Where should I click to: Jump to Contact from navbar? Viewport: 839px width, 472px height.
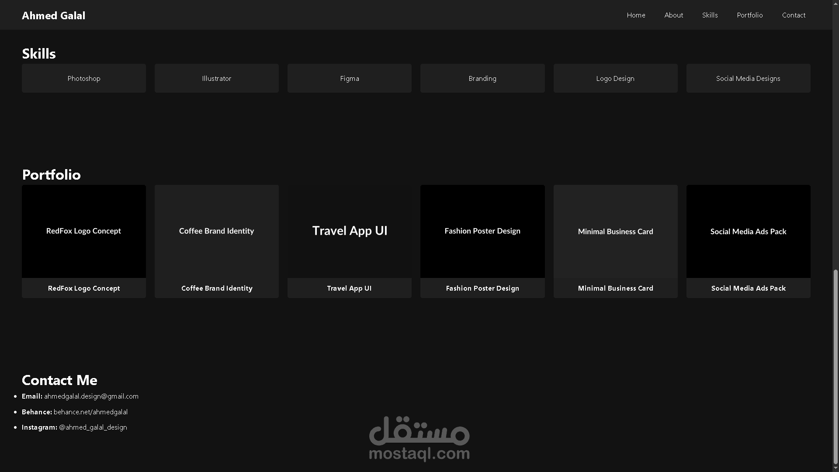pos(794,15)
